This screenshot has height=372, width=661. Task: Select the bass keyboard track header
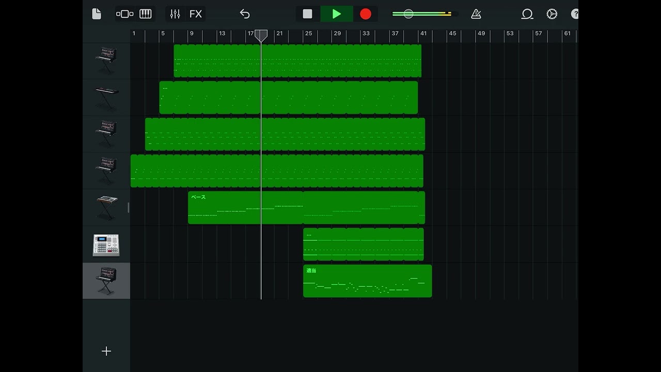106,207
